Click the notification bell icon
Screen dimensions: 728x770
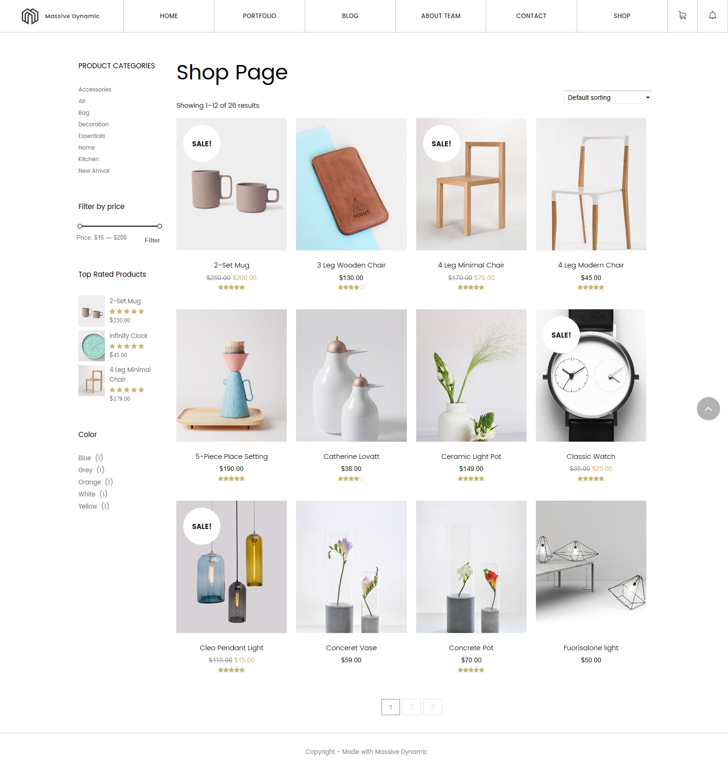(713, 16)
